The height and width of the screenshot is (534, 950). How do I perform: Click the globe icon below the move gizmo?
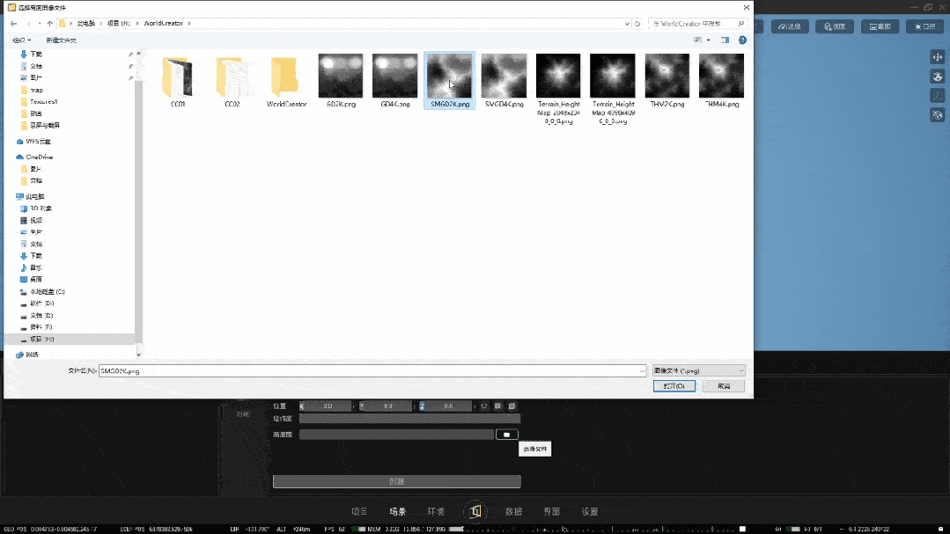(938, 77)
